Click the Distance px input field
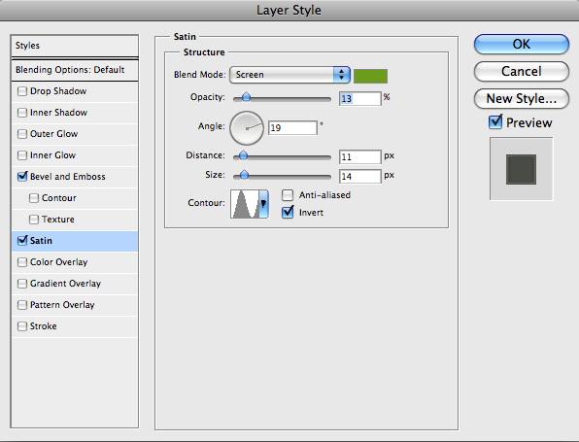 [x=360, y=157]
